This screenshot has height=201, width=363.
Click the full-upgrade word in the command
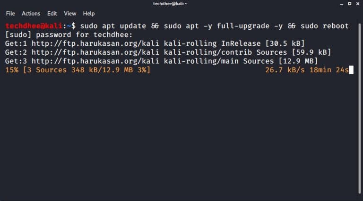[240, 26]
